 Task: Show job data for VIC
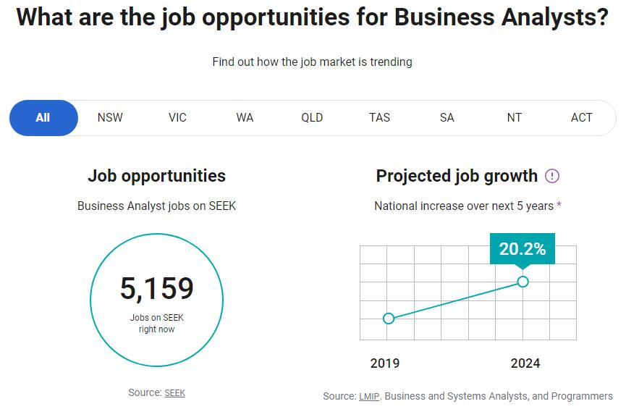click(x=177, y=118)
